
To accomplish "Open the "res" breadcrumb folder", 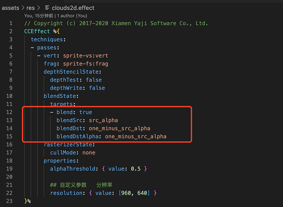I will click(30, 7).
